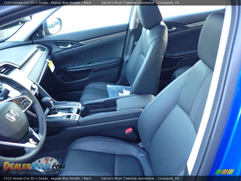
Task: Select bottom caption 'Falconi's Moon Township Automotive - Coraopolis, PA'
Action: tap(140, 178)
